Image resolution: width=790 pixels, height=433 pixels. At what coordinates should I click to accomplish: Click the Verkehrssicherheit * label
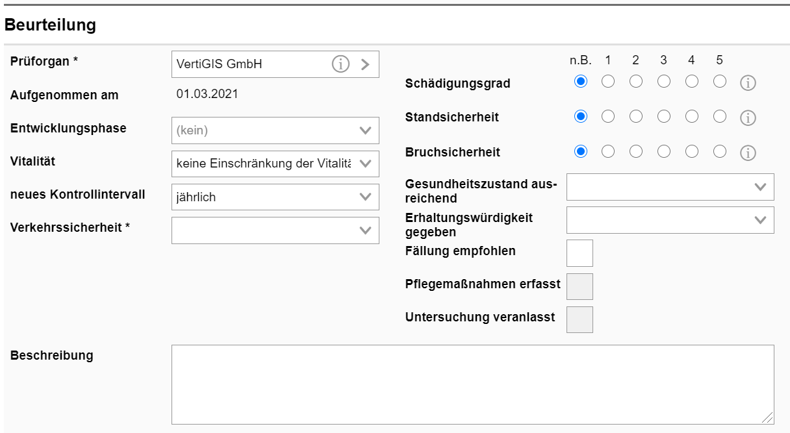click(x=70, y=227)
